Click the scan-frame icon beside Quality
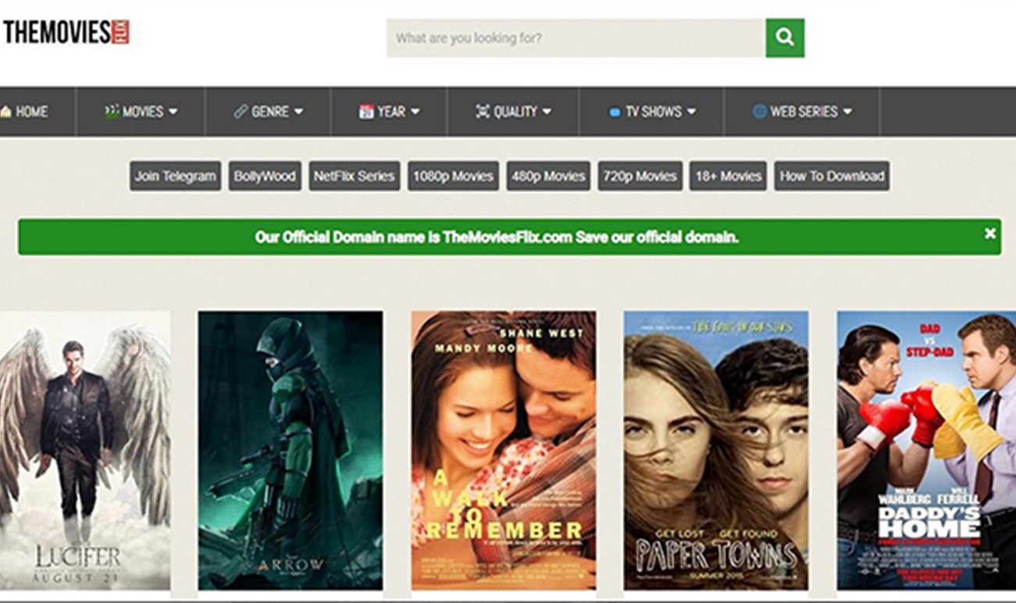 [x=483, y=112]
